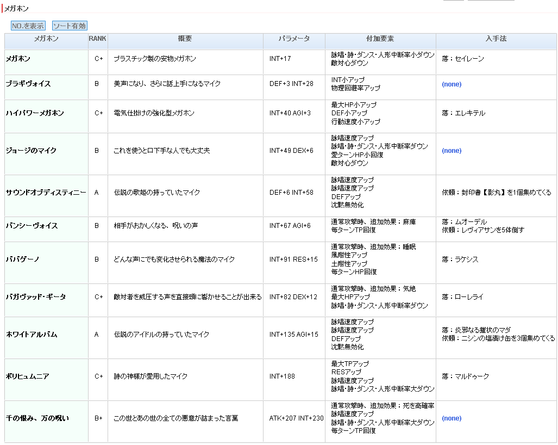Toggle the ソート有効 button

pyautogui.click(x=70, y=26)
